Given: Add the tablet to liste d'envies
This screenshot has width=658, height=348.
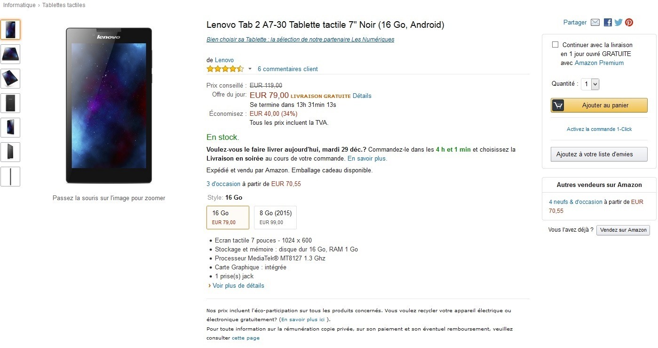Looking at the screenshot, I should click(x=599, y=154).
